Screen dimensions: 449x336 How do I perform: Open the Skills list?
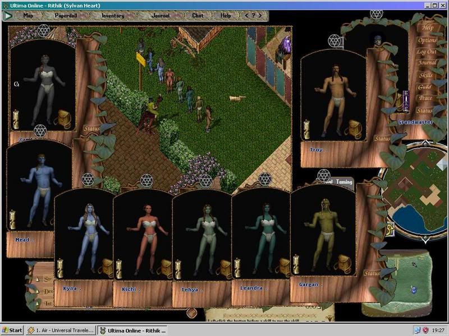tap(426, 75)
